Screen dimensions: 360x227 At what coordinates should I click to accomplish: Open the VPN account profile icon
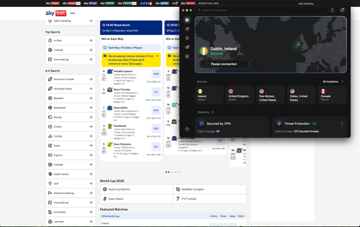point(342,10)
